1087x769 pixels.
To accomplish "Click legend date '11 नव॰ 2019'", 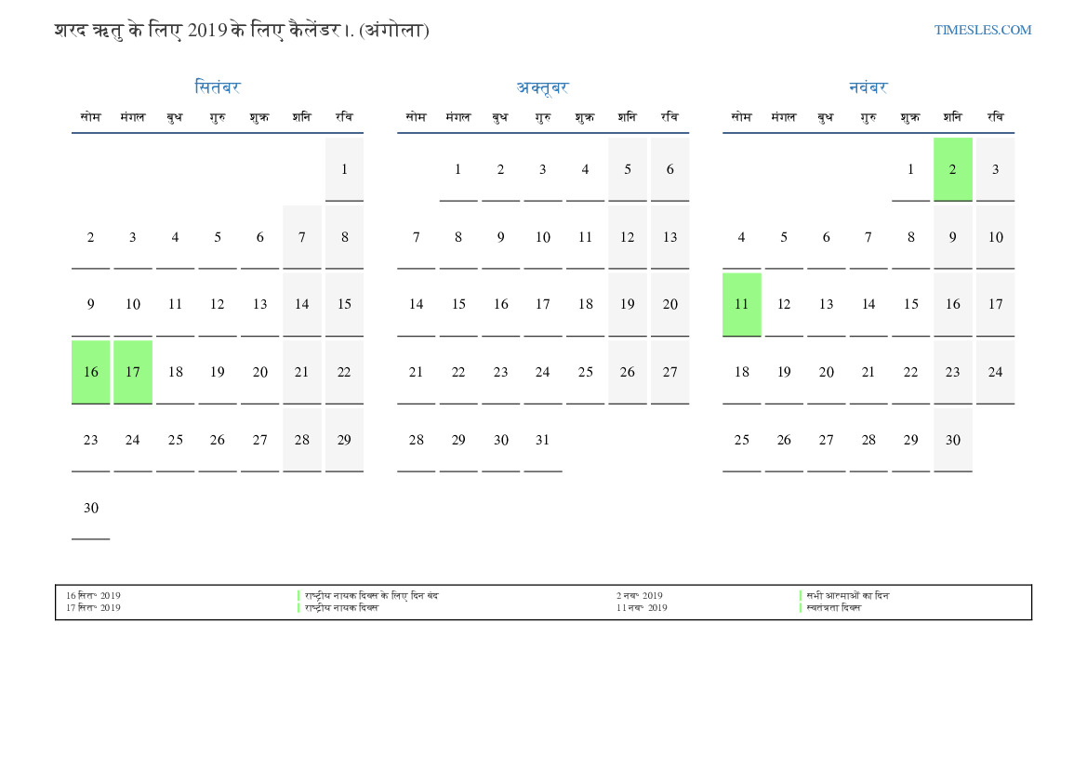I will point(642,608).
